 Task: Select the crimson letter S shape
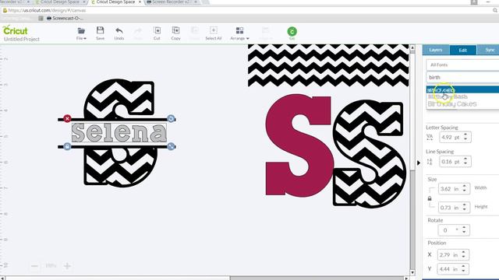299,145
